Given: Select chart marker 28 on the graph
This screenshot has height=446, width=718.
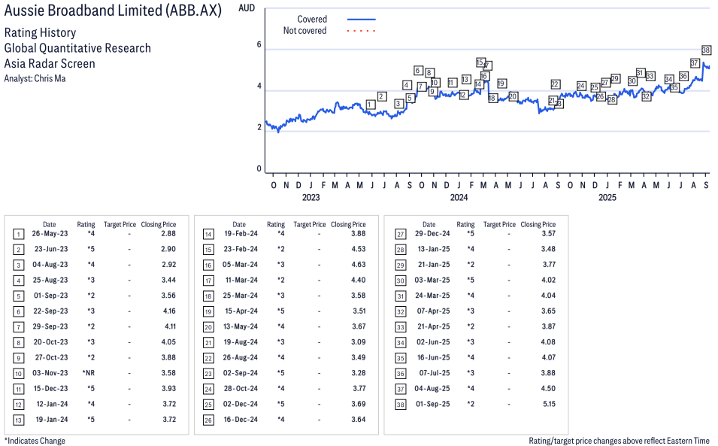Looking at the screenshot, I should click(612, 99).
